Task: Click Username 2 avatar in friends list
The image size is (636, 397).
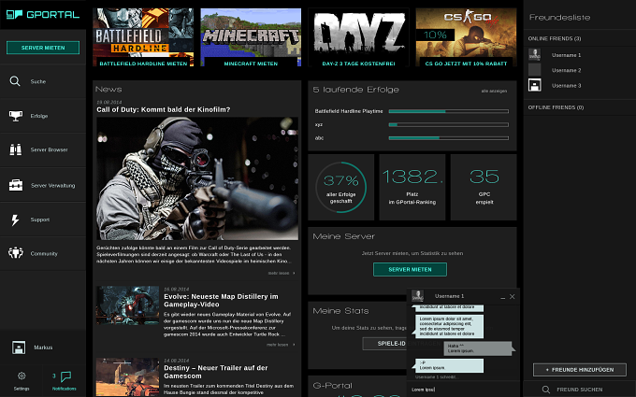Action: coord(534,70)
